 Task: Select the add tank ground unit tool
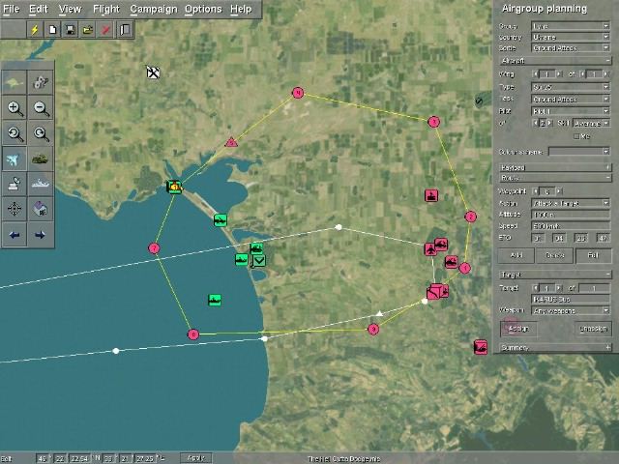pyautogui.click(x=41, y=159)
